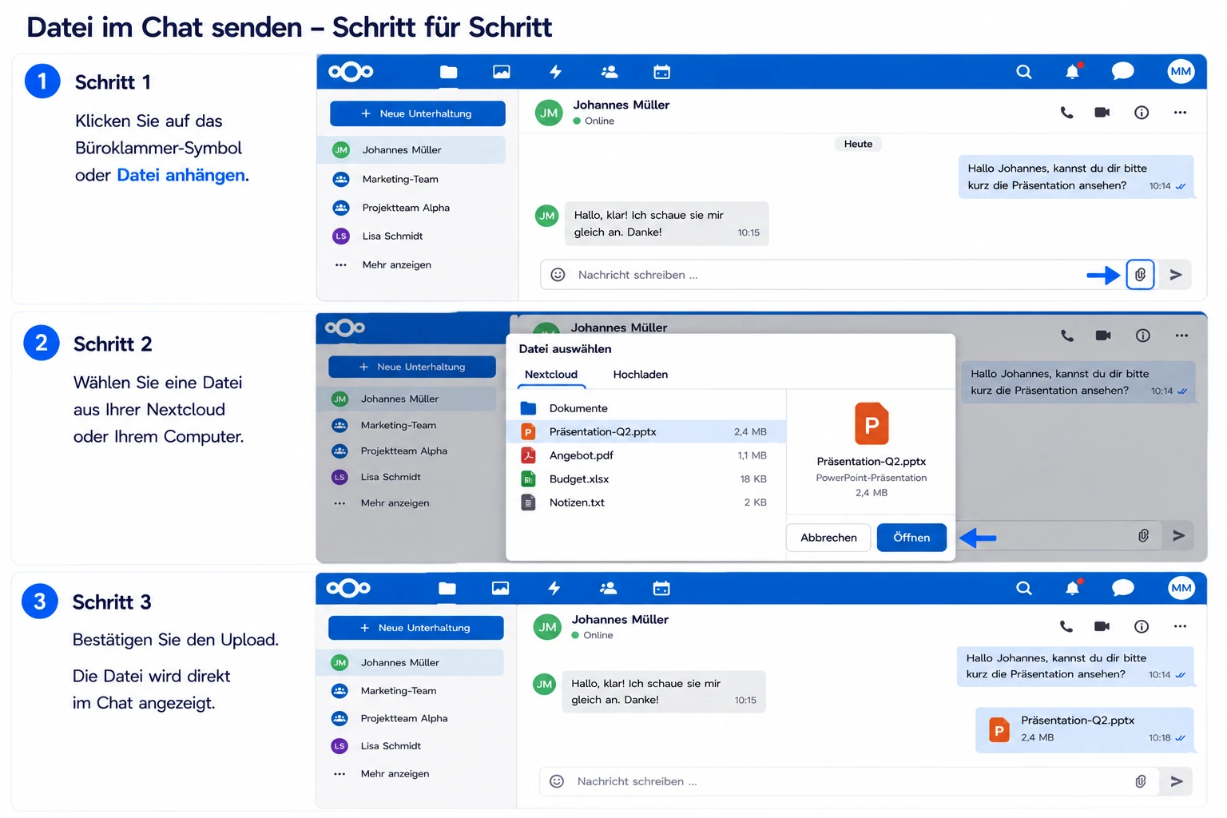Click Abbrechen button in file dialog
Image resolution: width=1227 pixels, height=818 pixels.
click(828, 538)
